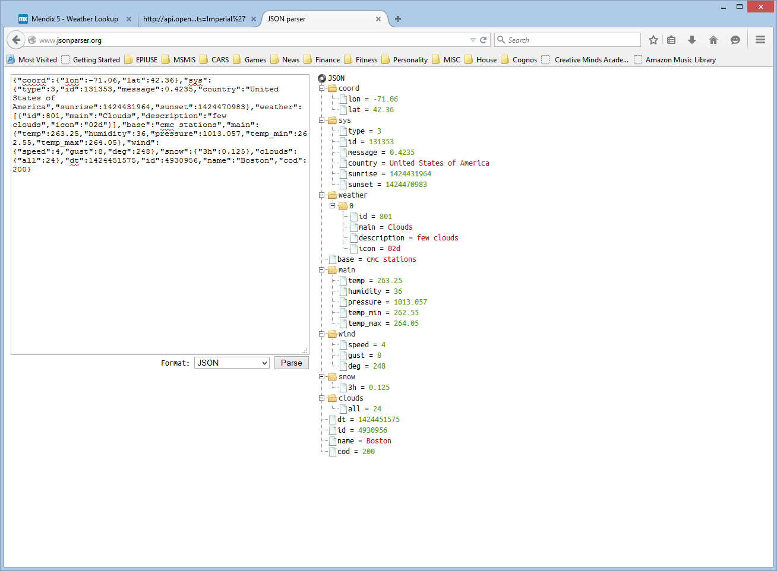This screenshot has height=571, width=777.
Task: Click the sys folder icon
Action: click(333, 120)
